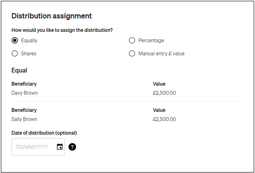Select the Equally radio button
This screenshot has height=173, width=255.
(x=15, y=41)
